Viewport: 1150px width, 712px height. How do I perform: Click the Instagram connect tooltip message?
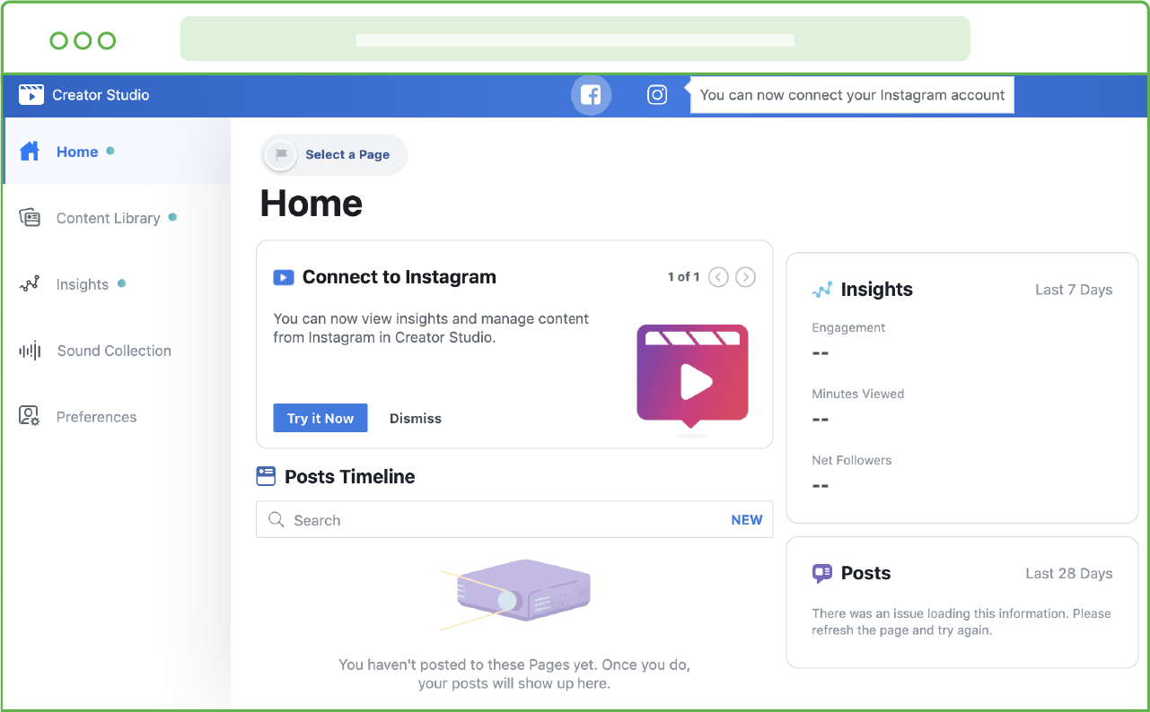click(852, 95)
